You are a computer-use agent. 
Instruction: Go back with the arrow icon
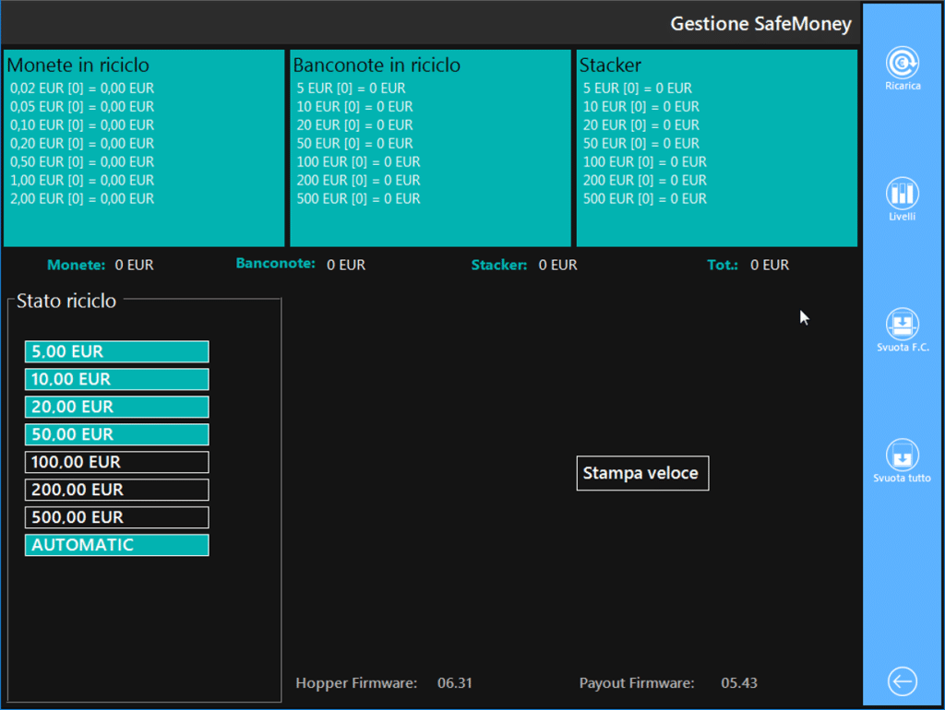[x=903, y=681]
